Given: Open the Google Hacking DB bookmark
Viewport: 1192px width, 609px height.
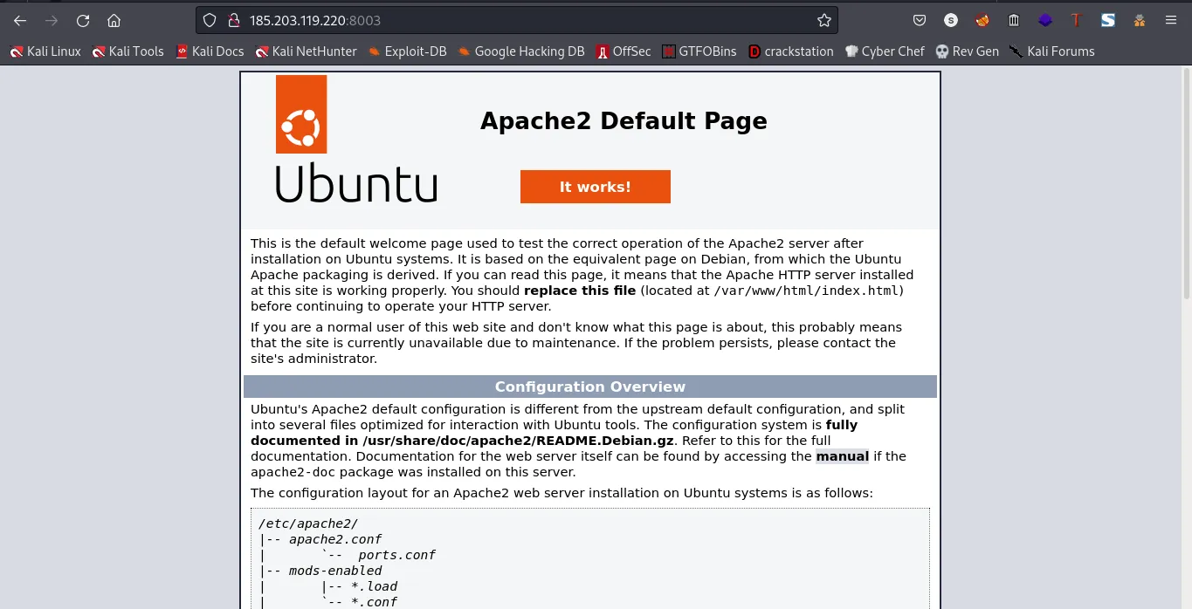Looking at the screenshot, I should [521, 51].
